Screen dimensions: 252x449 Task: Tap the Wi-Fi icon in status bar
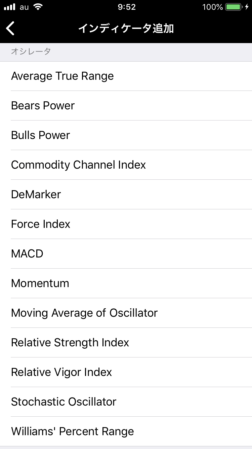(38, 7)
